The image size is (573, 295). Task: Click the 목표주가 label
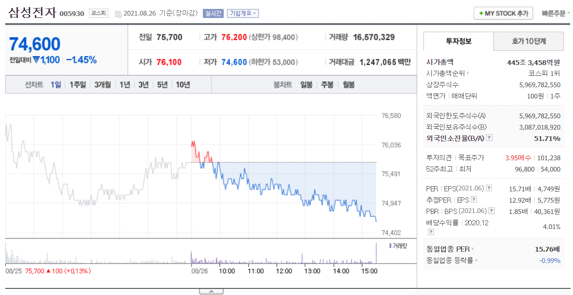pos(471,158)
